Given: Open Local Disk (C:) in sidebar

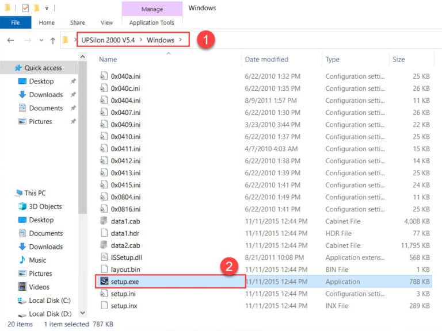Looking at the screenshot, I should pyautogui.click(x=49, y=301).
